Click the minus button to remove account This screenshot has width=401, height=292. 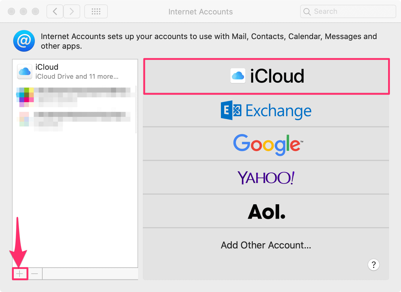pyautogui.click(x=35, y=274)
